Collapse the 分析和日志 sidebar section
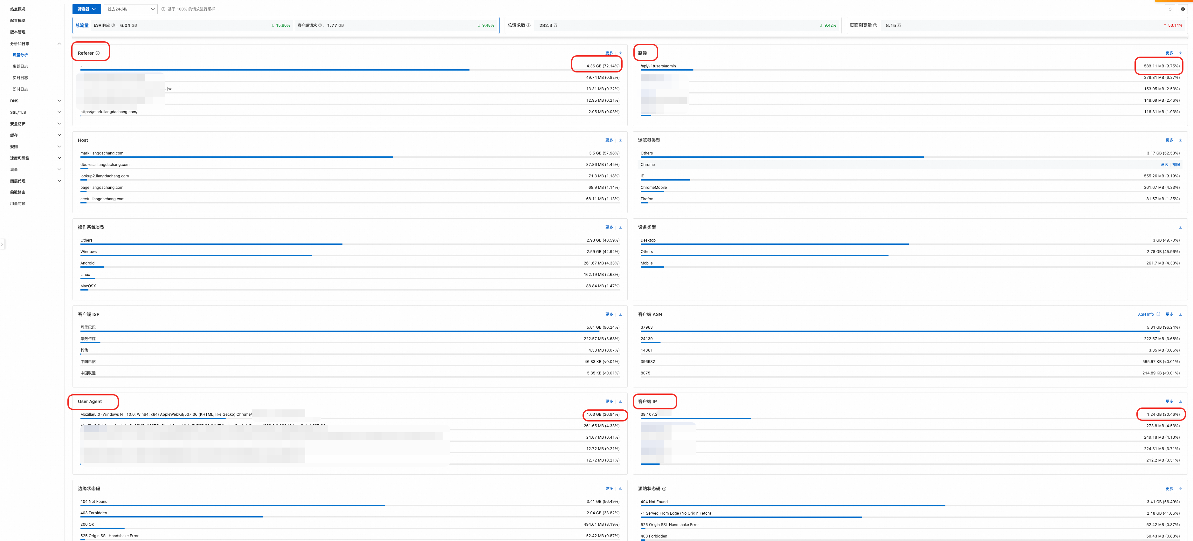This screenshot has height=541, width=1193. point(59,44)
